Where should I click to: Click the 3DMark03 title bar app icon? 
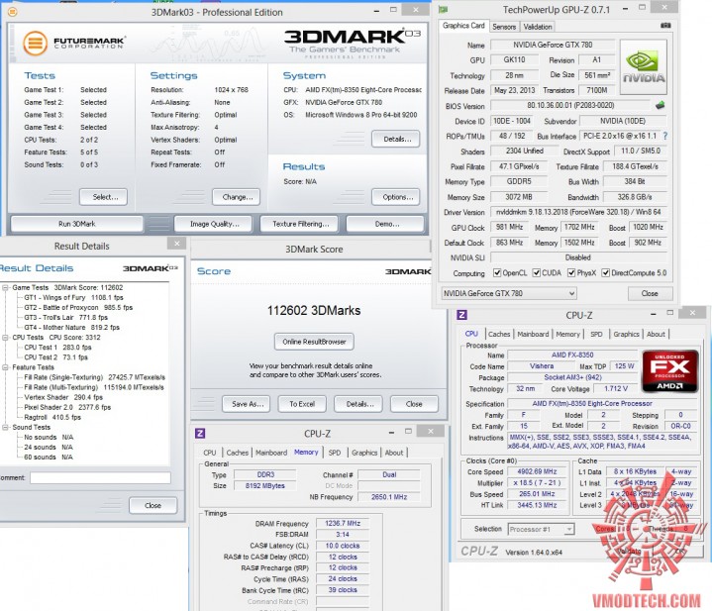coord(12,12)
